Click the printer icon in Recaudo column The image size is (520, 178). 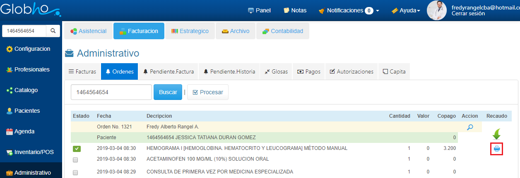coord(496,148)
